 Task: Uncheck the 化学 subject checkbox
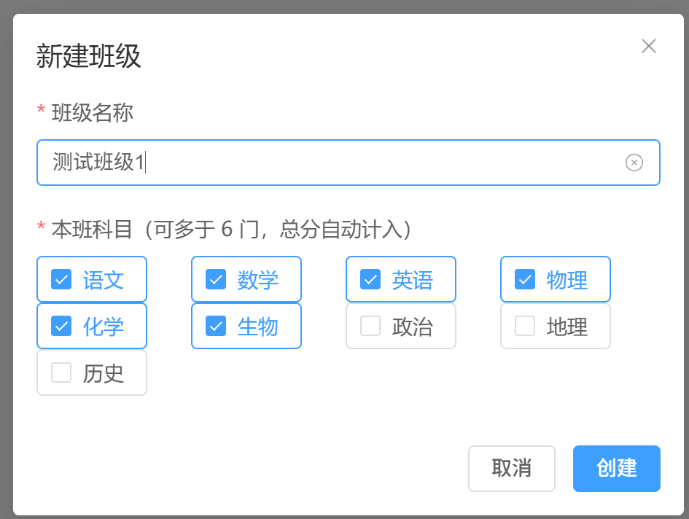[61, 326]
